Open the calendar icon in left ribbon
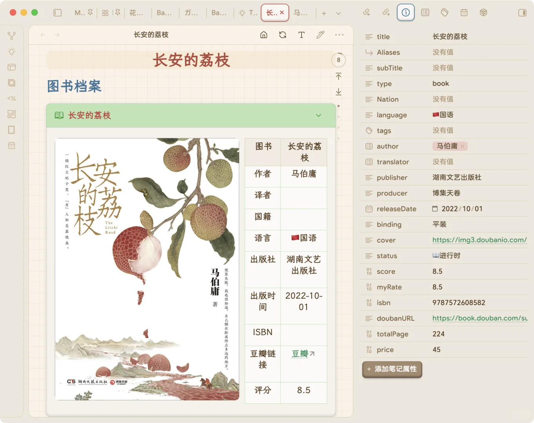This screenshot has width=534, height=423. [x=12, y=146]
